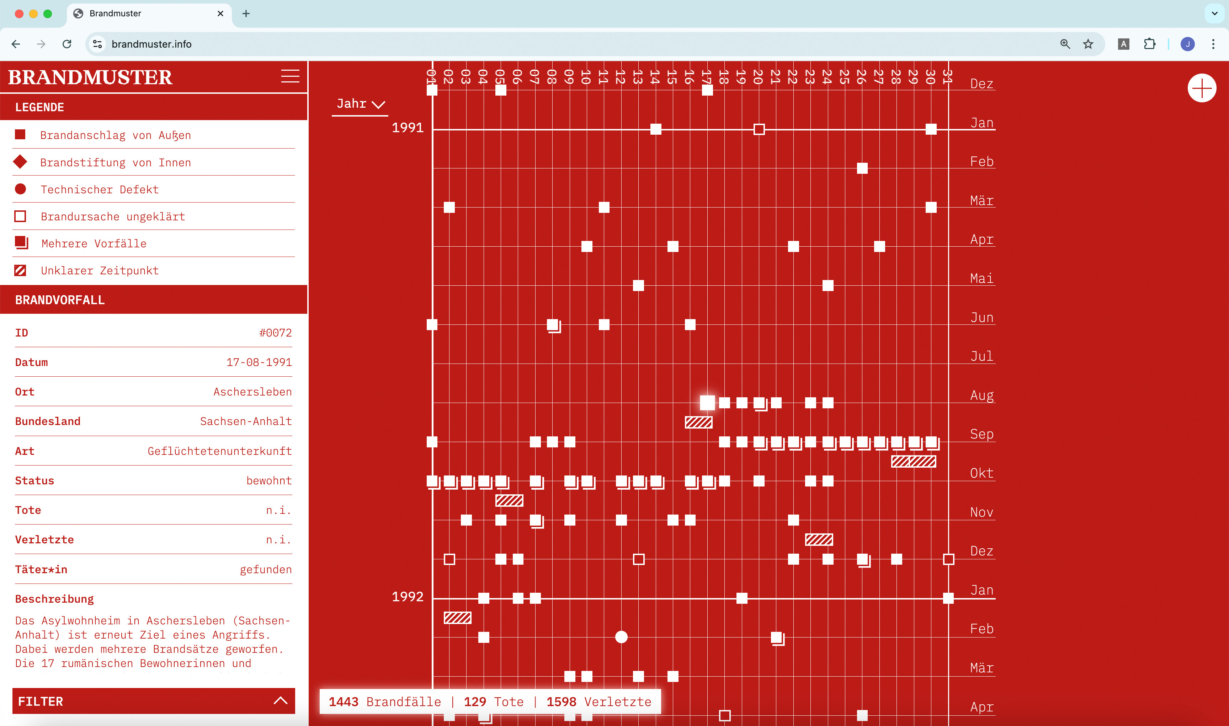Image resolution: width=1229 pixels, height=726 pixels.
Task: Bookmark this page with the star icon
Action: 1087,44
